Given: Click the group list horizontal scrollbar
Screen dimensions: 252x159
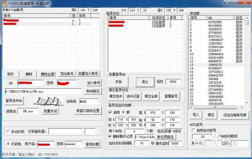Looking at the screenshot, I should [x=215, y=107].
